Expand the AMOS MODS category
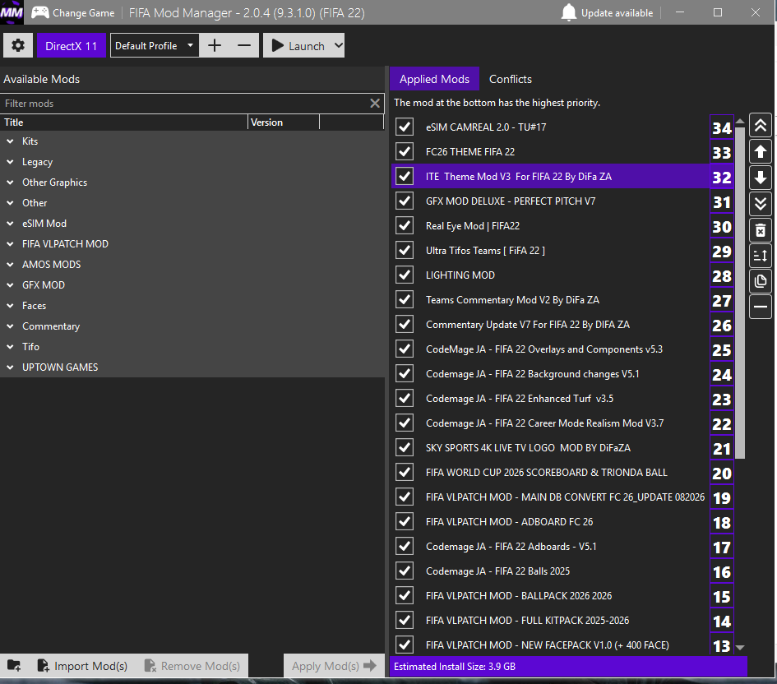This screenshot has width=777, height=684. tap(10, 265)
